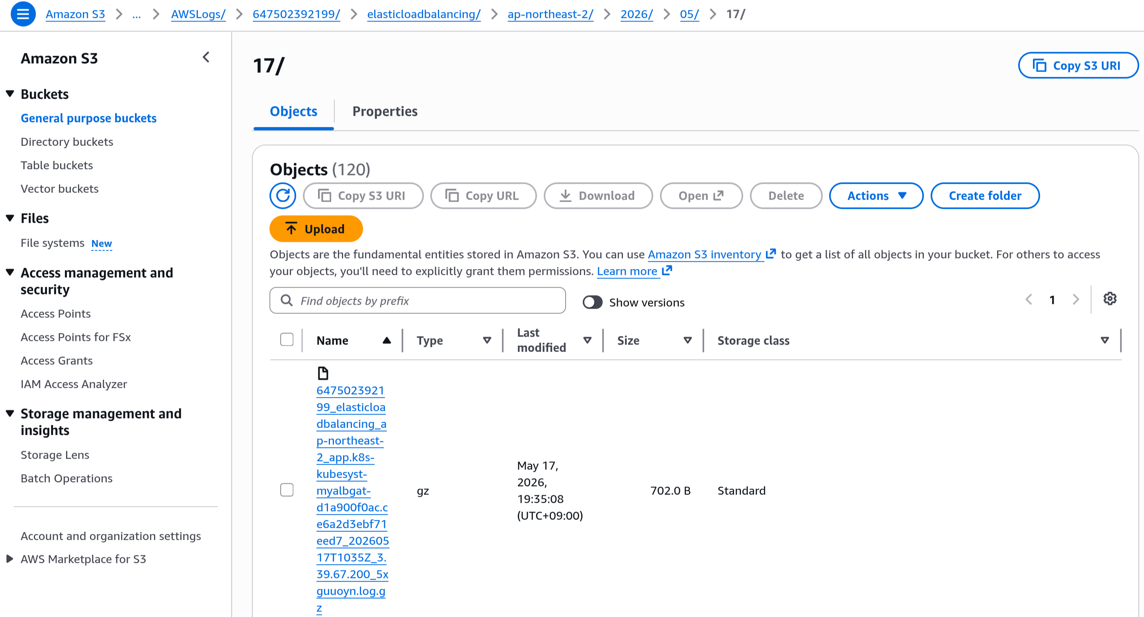1144x617 pixels.
Task: Sort by the Last modified column
Action: (x=587, y=341)
